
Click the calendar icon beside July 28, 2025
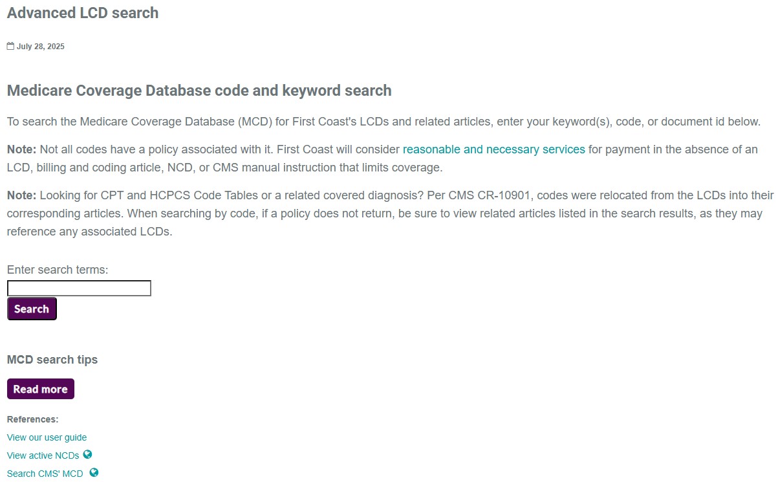(10, 45)
